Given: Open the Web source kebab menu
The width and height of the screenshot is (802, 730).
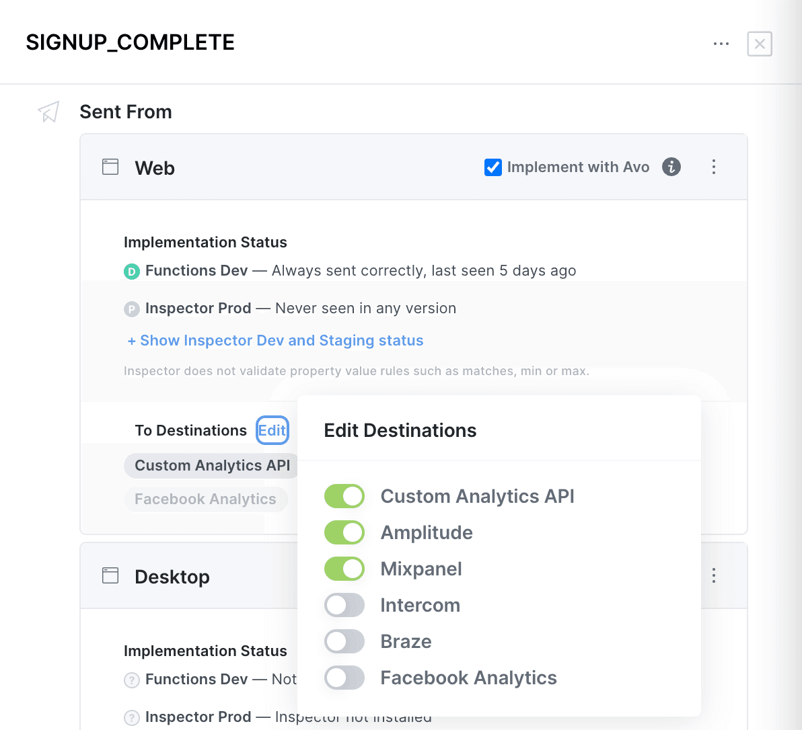Looking at the screenshot, I should 713,167.
